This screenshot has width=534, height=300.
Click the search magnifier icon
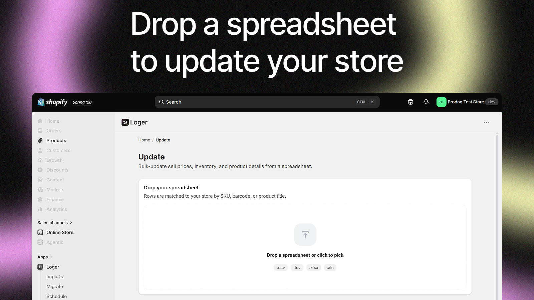[x=162, y=102]
